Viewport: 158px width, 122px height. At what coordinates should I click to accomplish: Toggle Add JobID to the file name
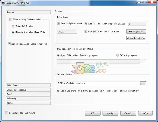(86, 31)
